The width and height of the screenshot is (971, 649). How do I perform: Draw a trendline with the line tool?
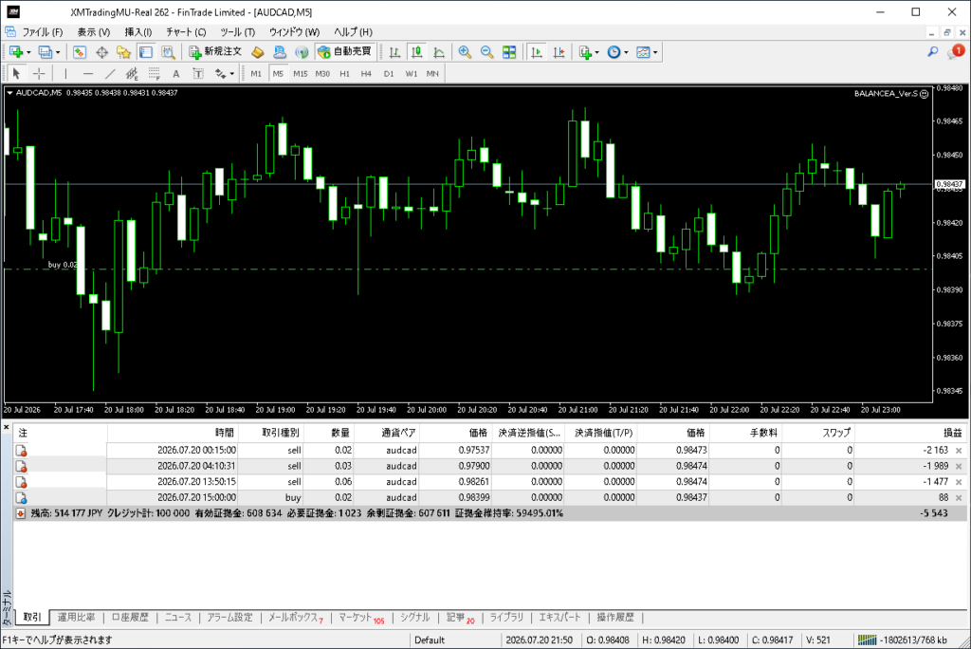tap(110, 74)
